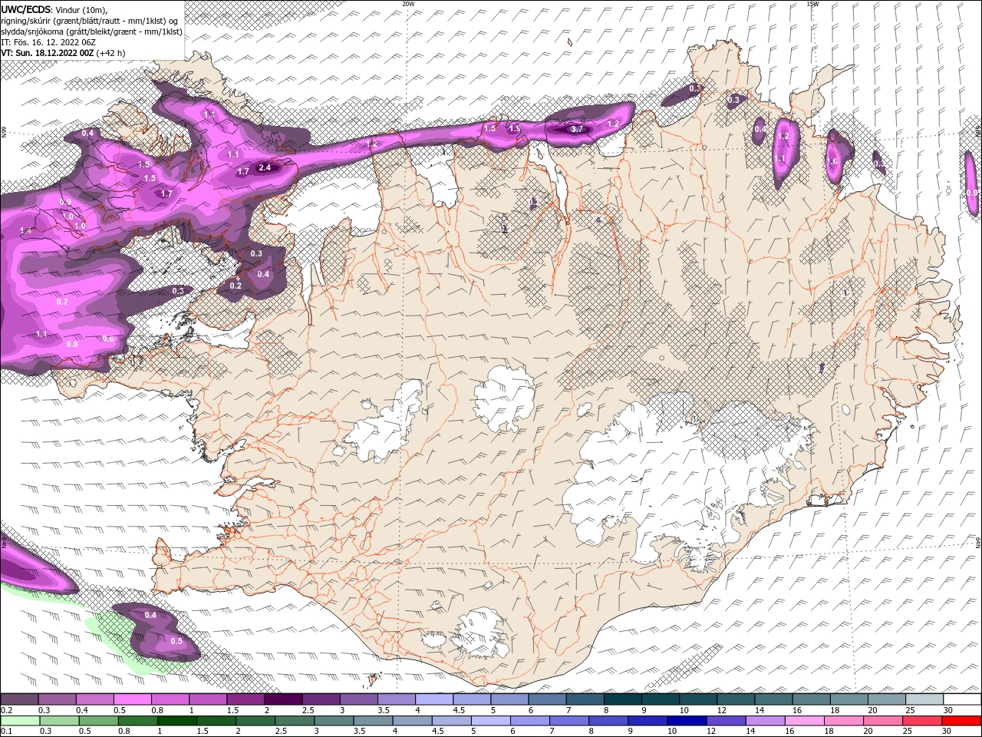982x737 pixels.
Task: Click the 0.7 snowfall value on the map
Action: click(x=62, y=302)
